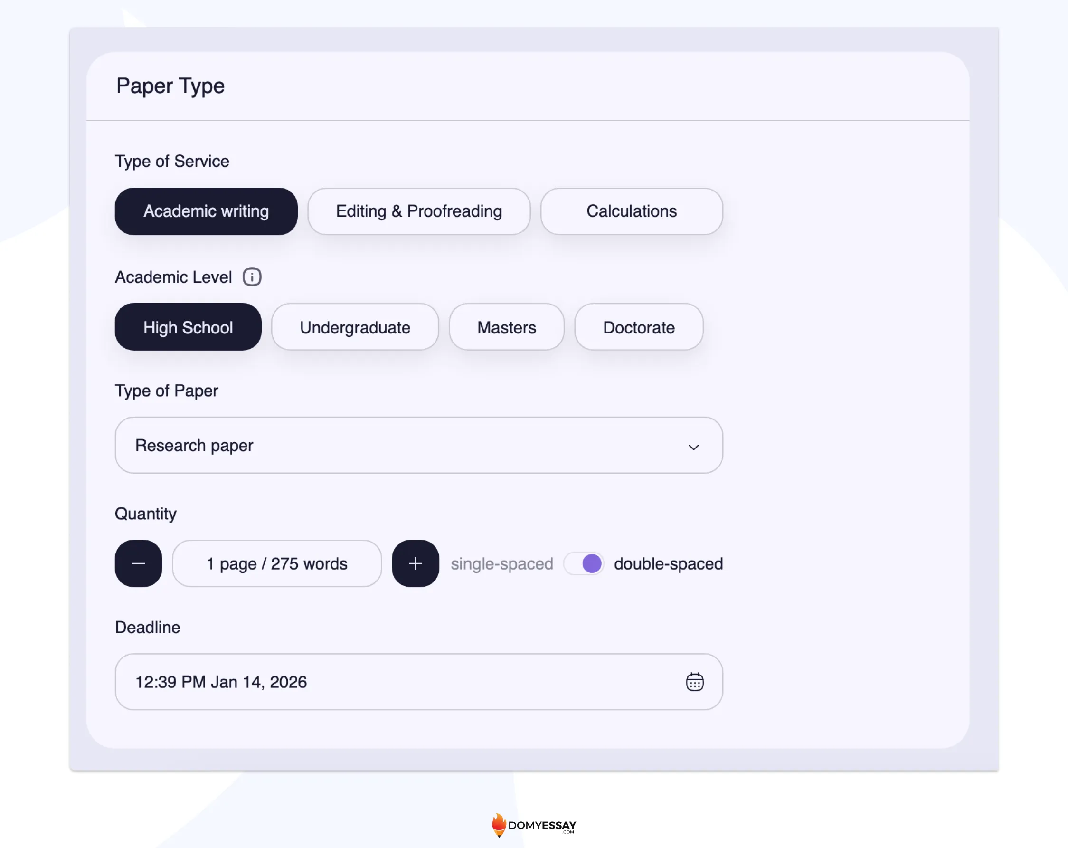Expand the Type of Paper chevron
The width and height of the screenshot is (1068, 848).
[x=693, y=447]
